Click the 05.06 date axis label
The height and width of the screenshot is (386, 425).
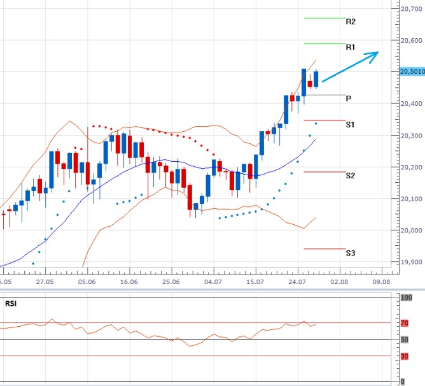pos(87,282)
